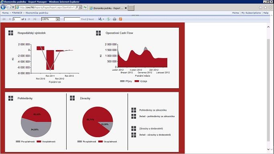This screenshot has height=154, width=274.
Task: Open the My Subscriptions menu link
Action: coord(251,13)
